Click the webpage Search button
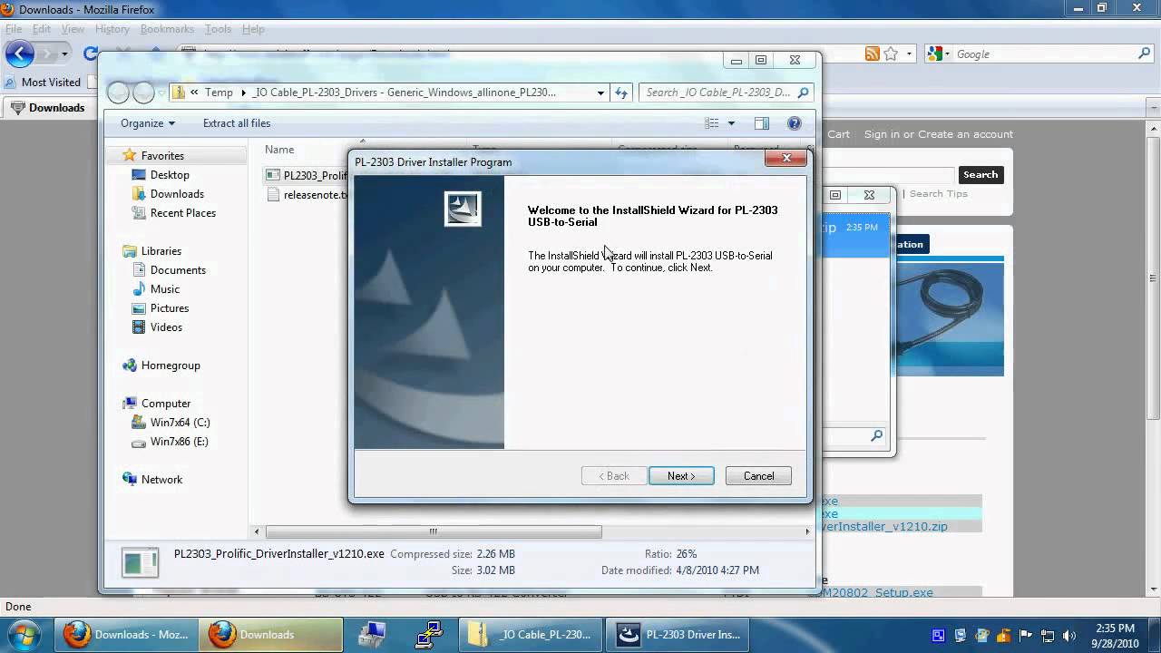This screenshot has width=1161, height=653. [981, 175]
